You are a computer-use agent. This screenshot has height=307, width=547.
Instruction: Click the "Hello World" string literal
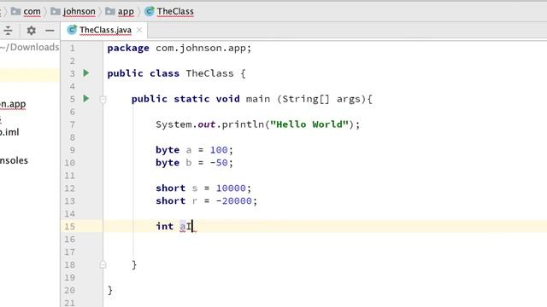309,125
